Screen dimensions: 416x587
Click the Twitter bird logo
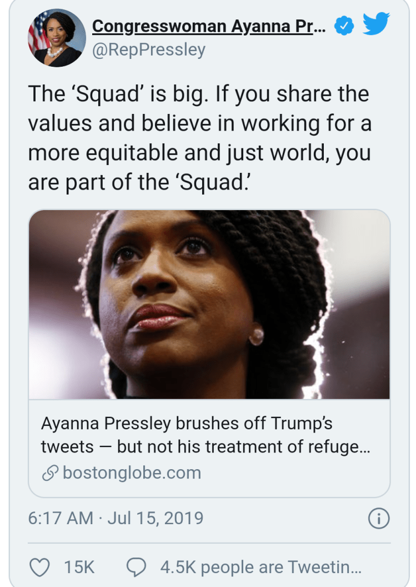(376, 25)
